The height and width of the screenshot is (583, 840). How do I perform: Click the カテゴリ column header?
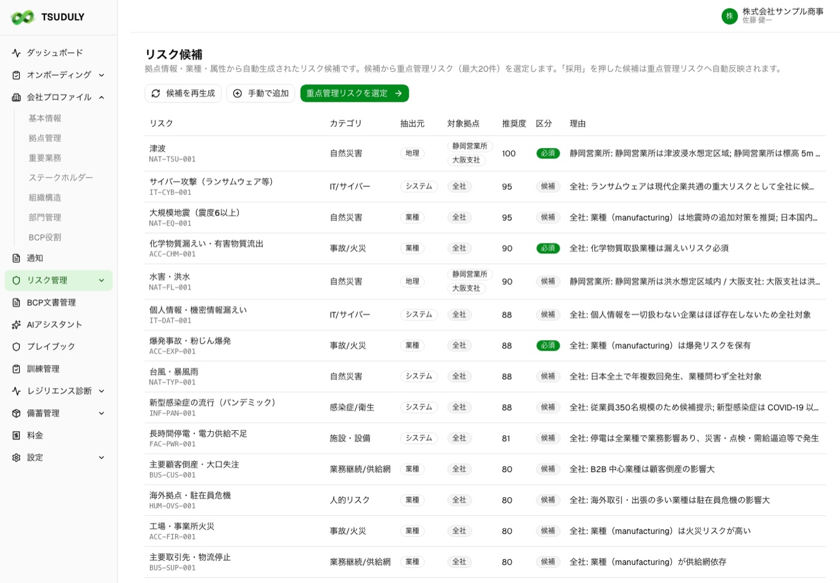point(346,124)
